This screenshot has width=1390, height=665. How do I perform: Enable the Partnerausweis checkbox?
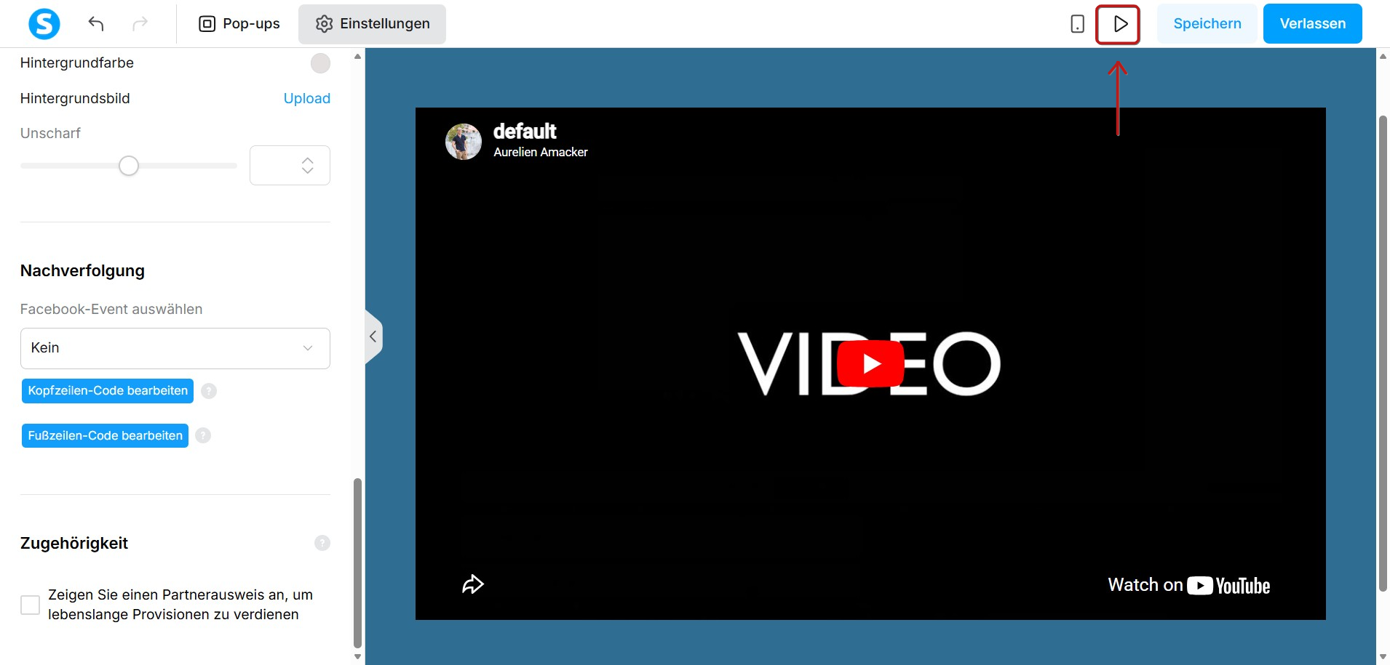tap(31, 605)
